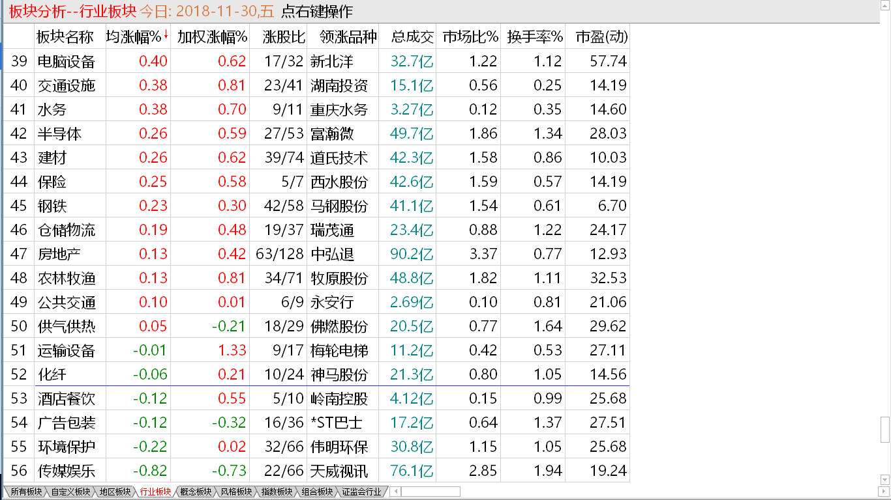Select the 水务 sector name
891x500 pixels.
(x=52, y=109)
